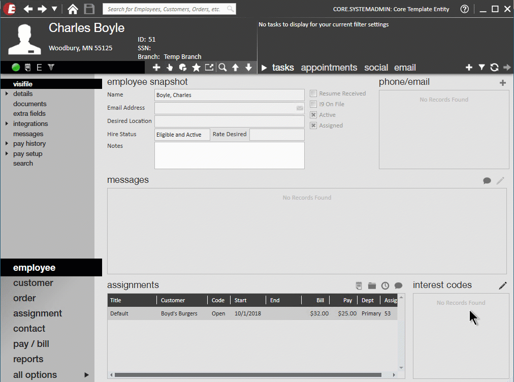Viewport: 514px width, 382px height.
Task: Click the folder icon above the assignments table
Action: tap(372, 285)
